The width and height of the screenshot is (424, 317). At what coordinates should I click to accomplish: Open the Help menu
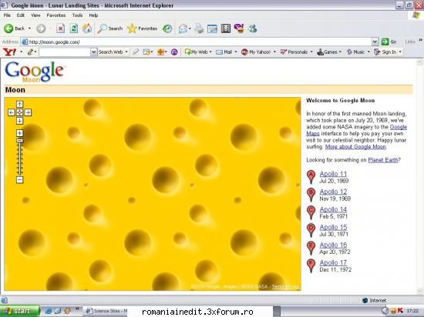tap(93, 15)
